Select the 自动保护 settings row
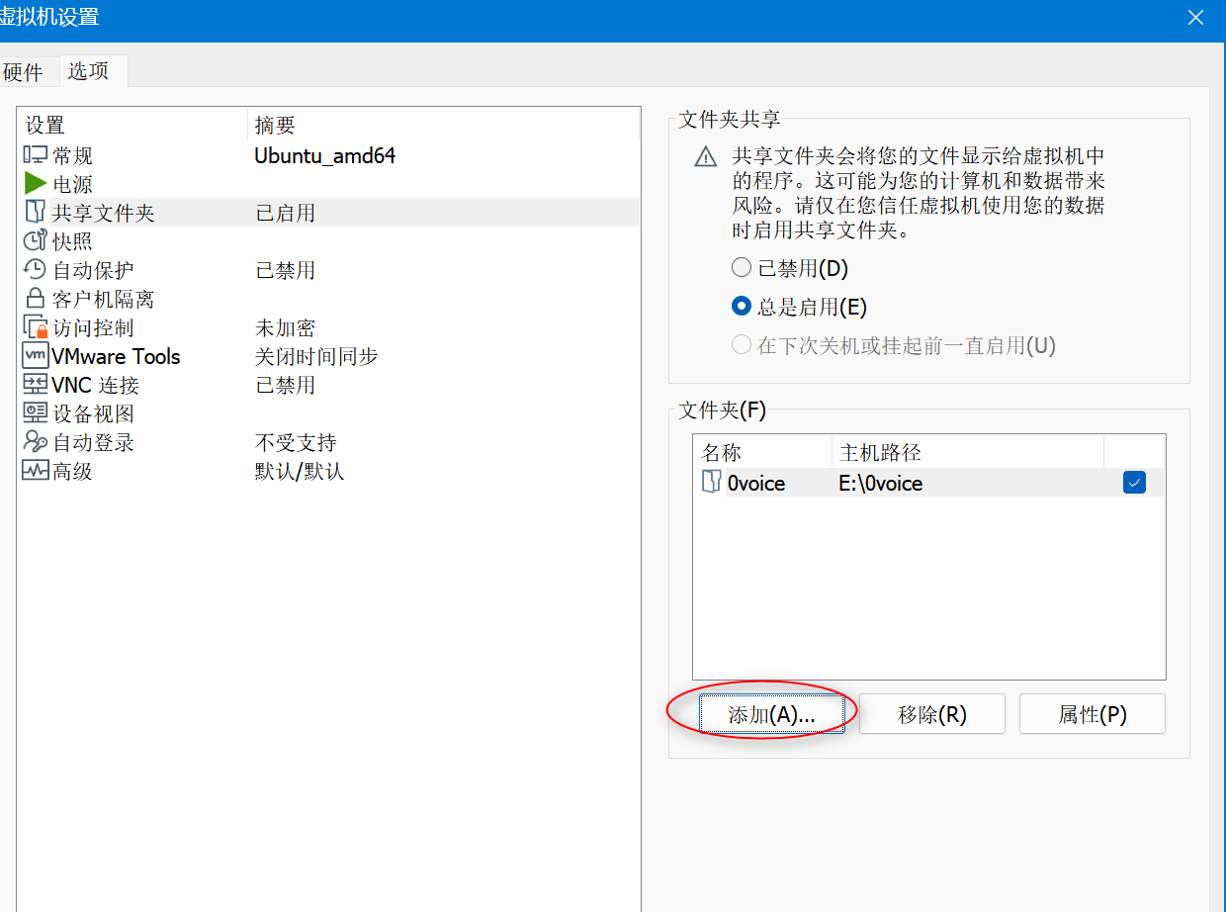The width and height of the screenshot is (1226, 912). tap(329, 270)
